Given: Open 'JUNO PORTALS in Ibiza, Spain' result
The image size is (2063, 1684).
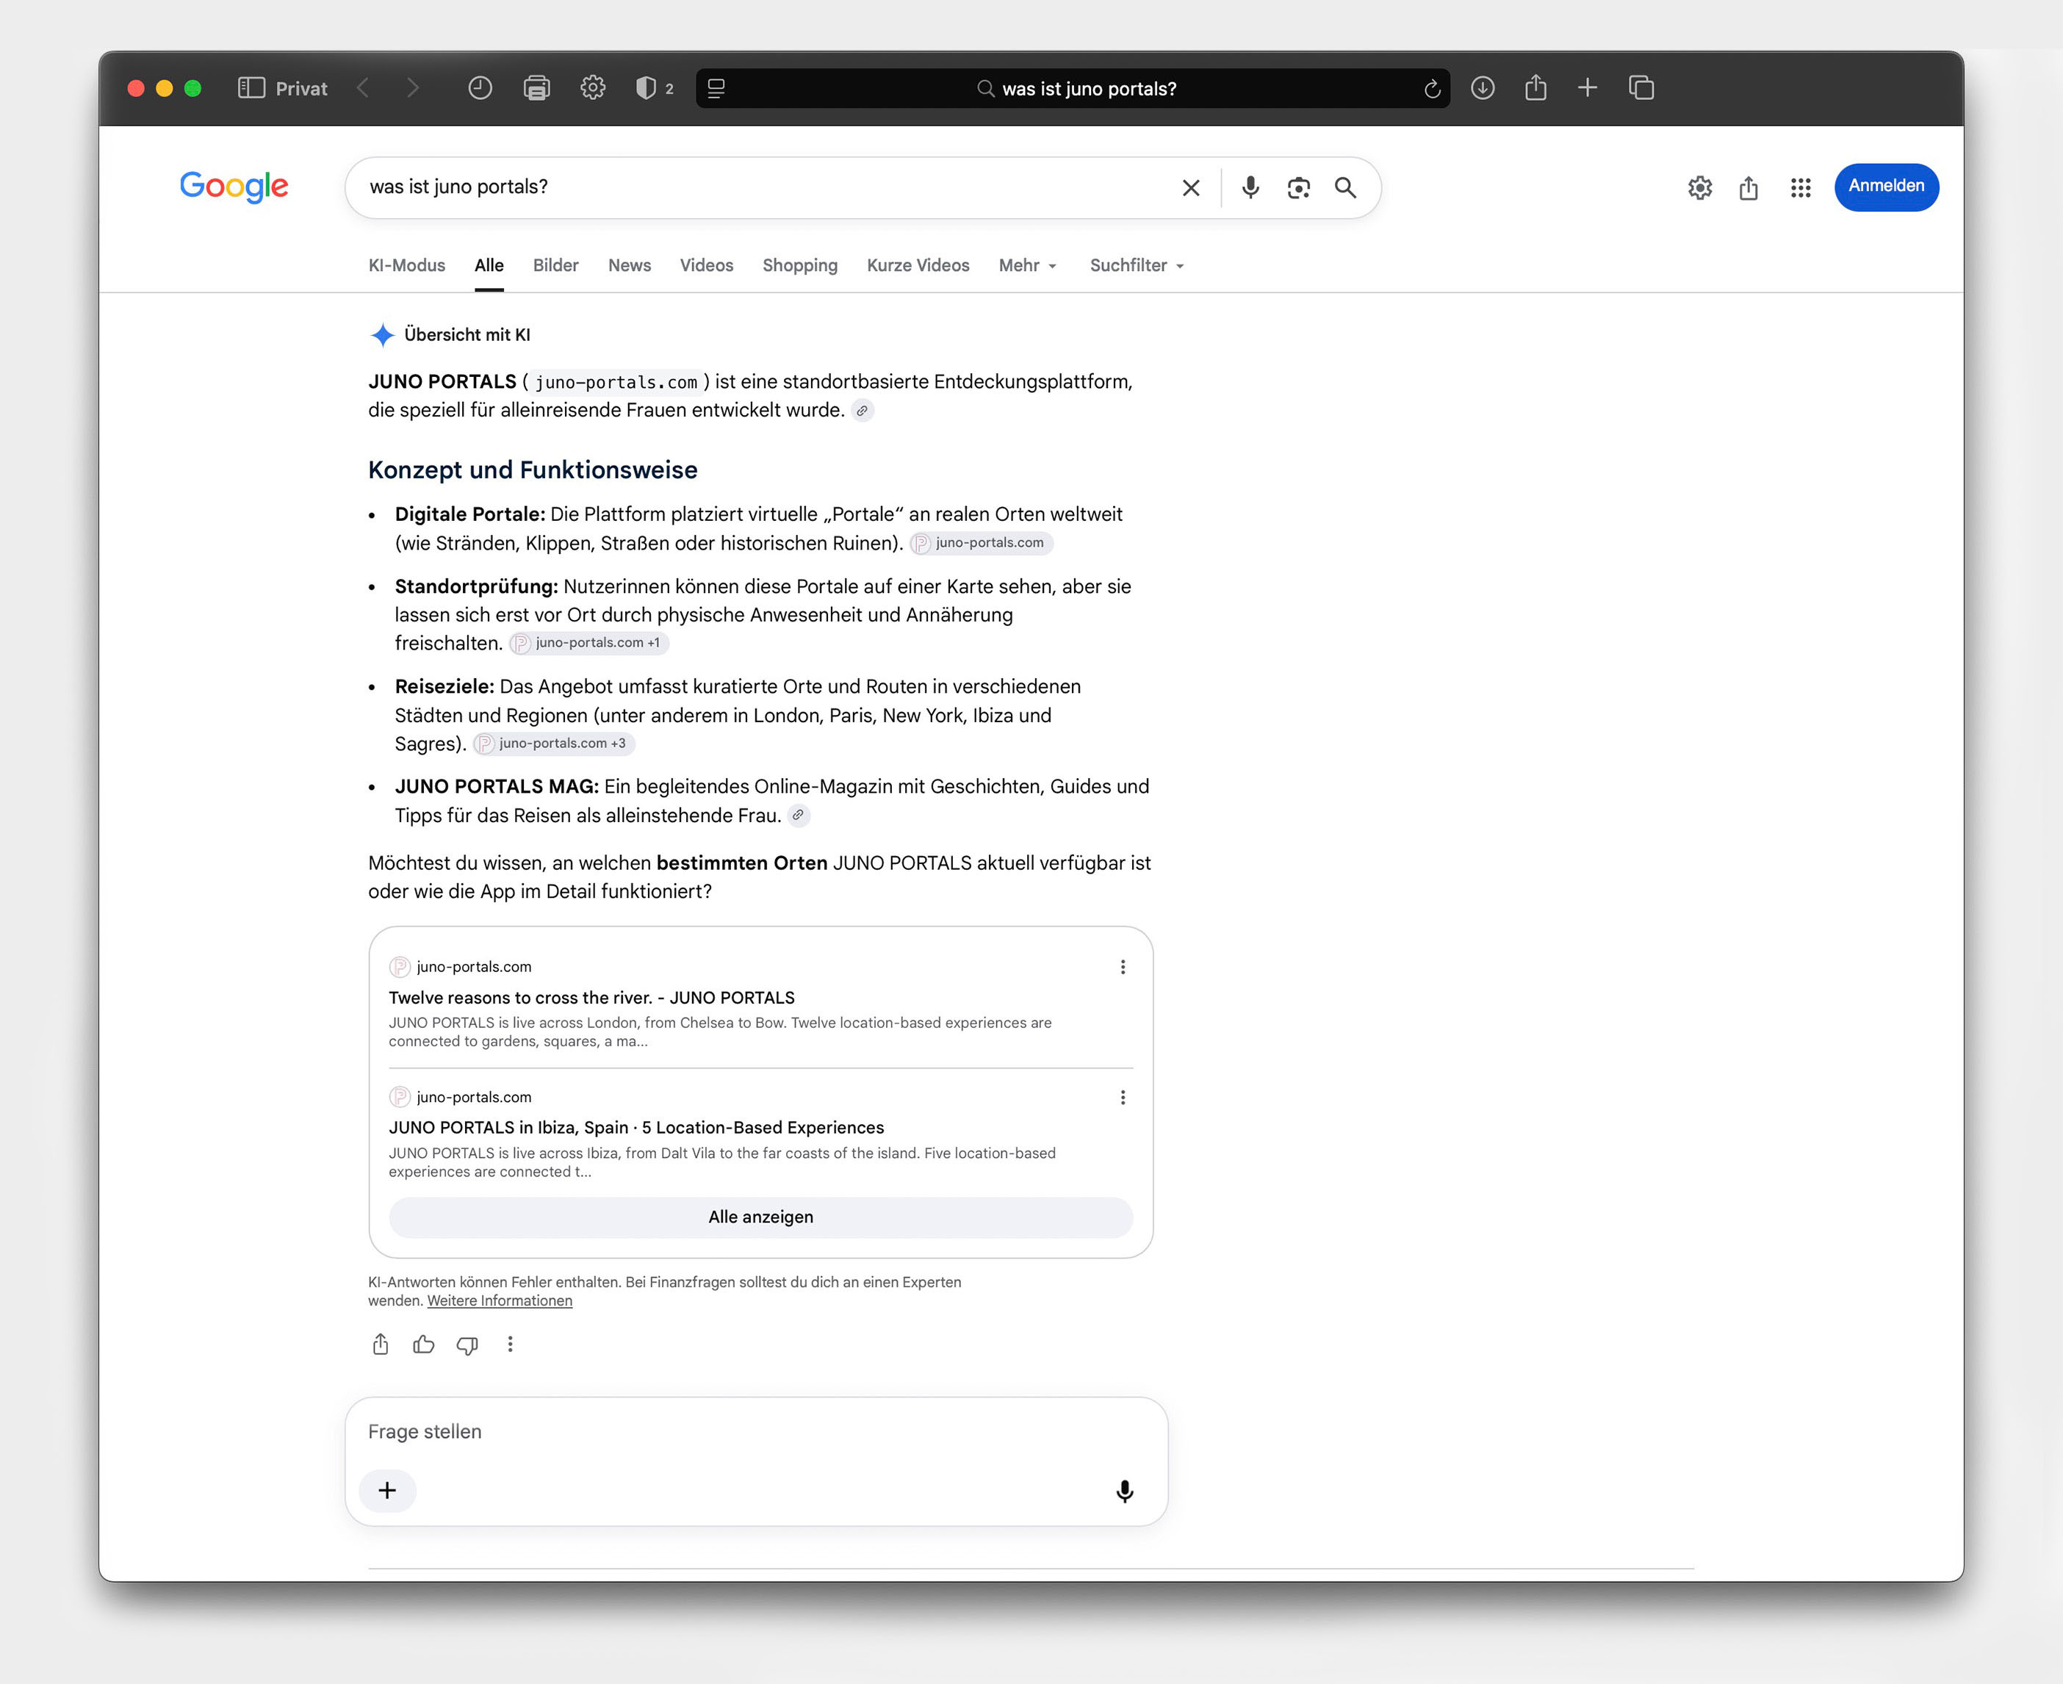Looking at the screenshot, I should point(636,1127).
